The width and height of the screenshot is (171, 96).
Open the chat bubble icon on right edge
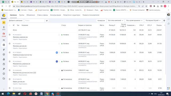click(169, 19)
